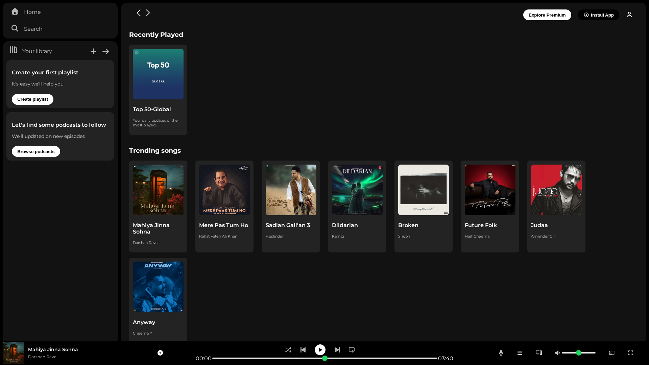Screen dimensions: 649x365
Task: Click Recently Played heading
Action: [156, 35]
